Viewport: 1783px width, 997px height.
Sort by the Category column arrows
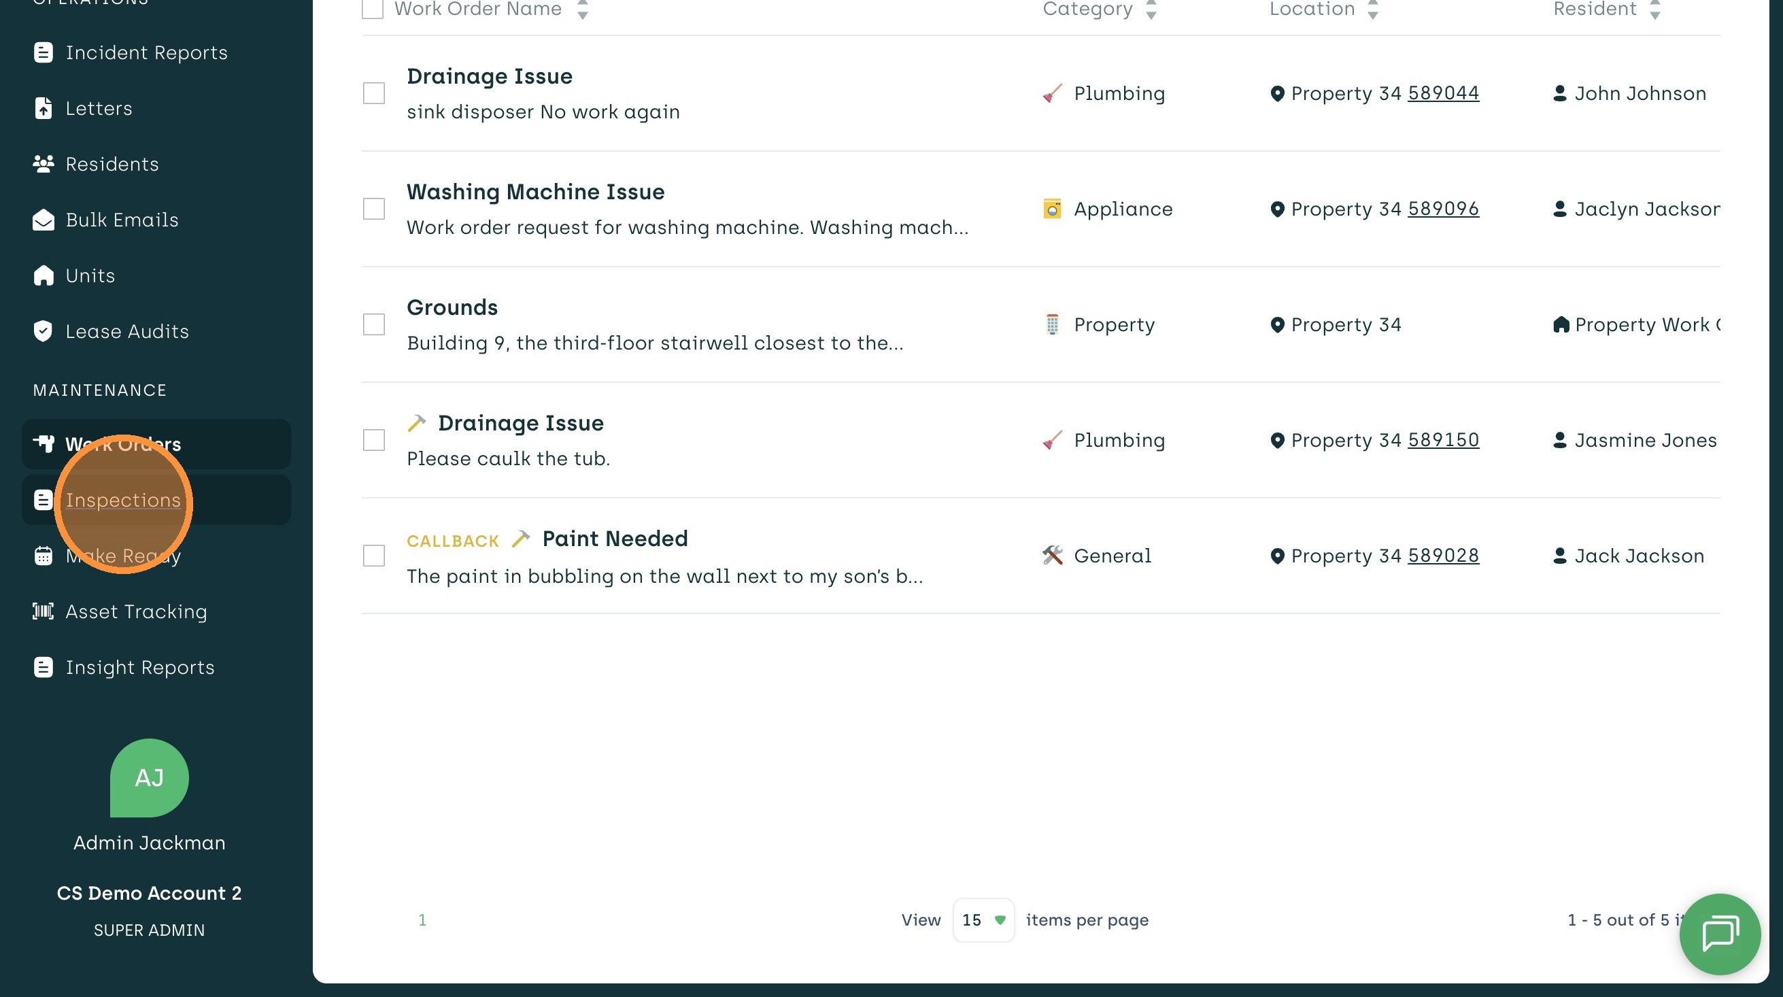[1151, 10]
